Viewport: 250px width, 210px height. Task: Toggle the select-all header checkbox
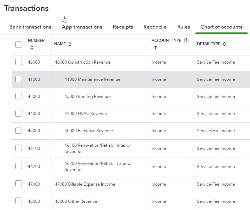tap(18, 44)
